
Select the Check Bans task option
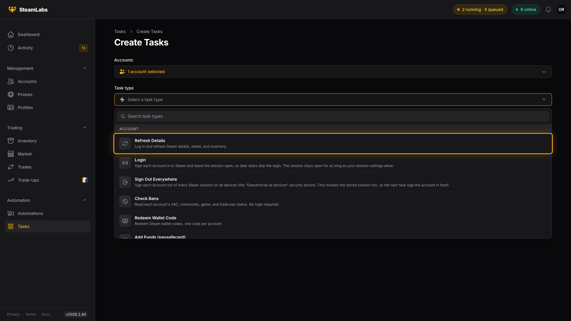click(333, 202)
